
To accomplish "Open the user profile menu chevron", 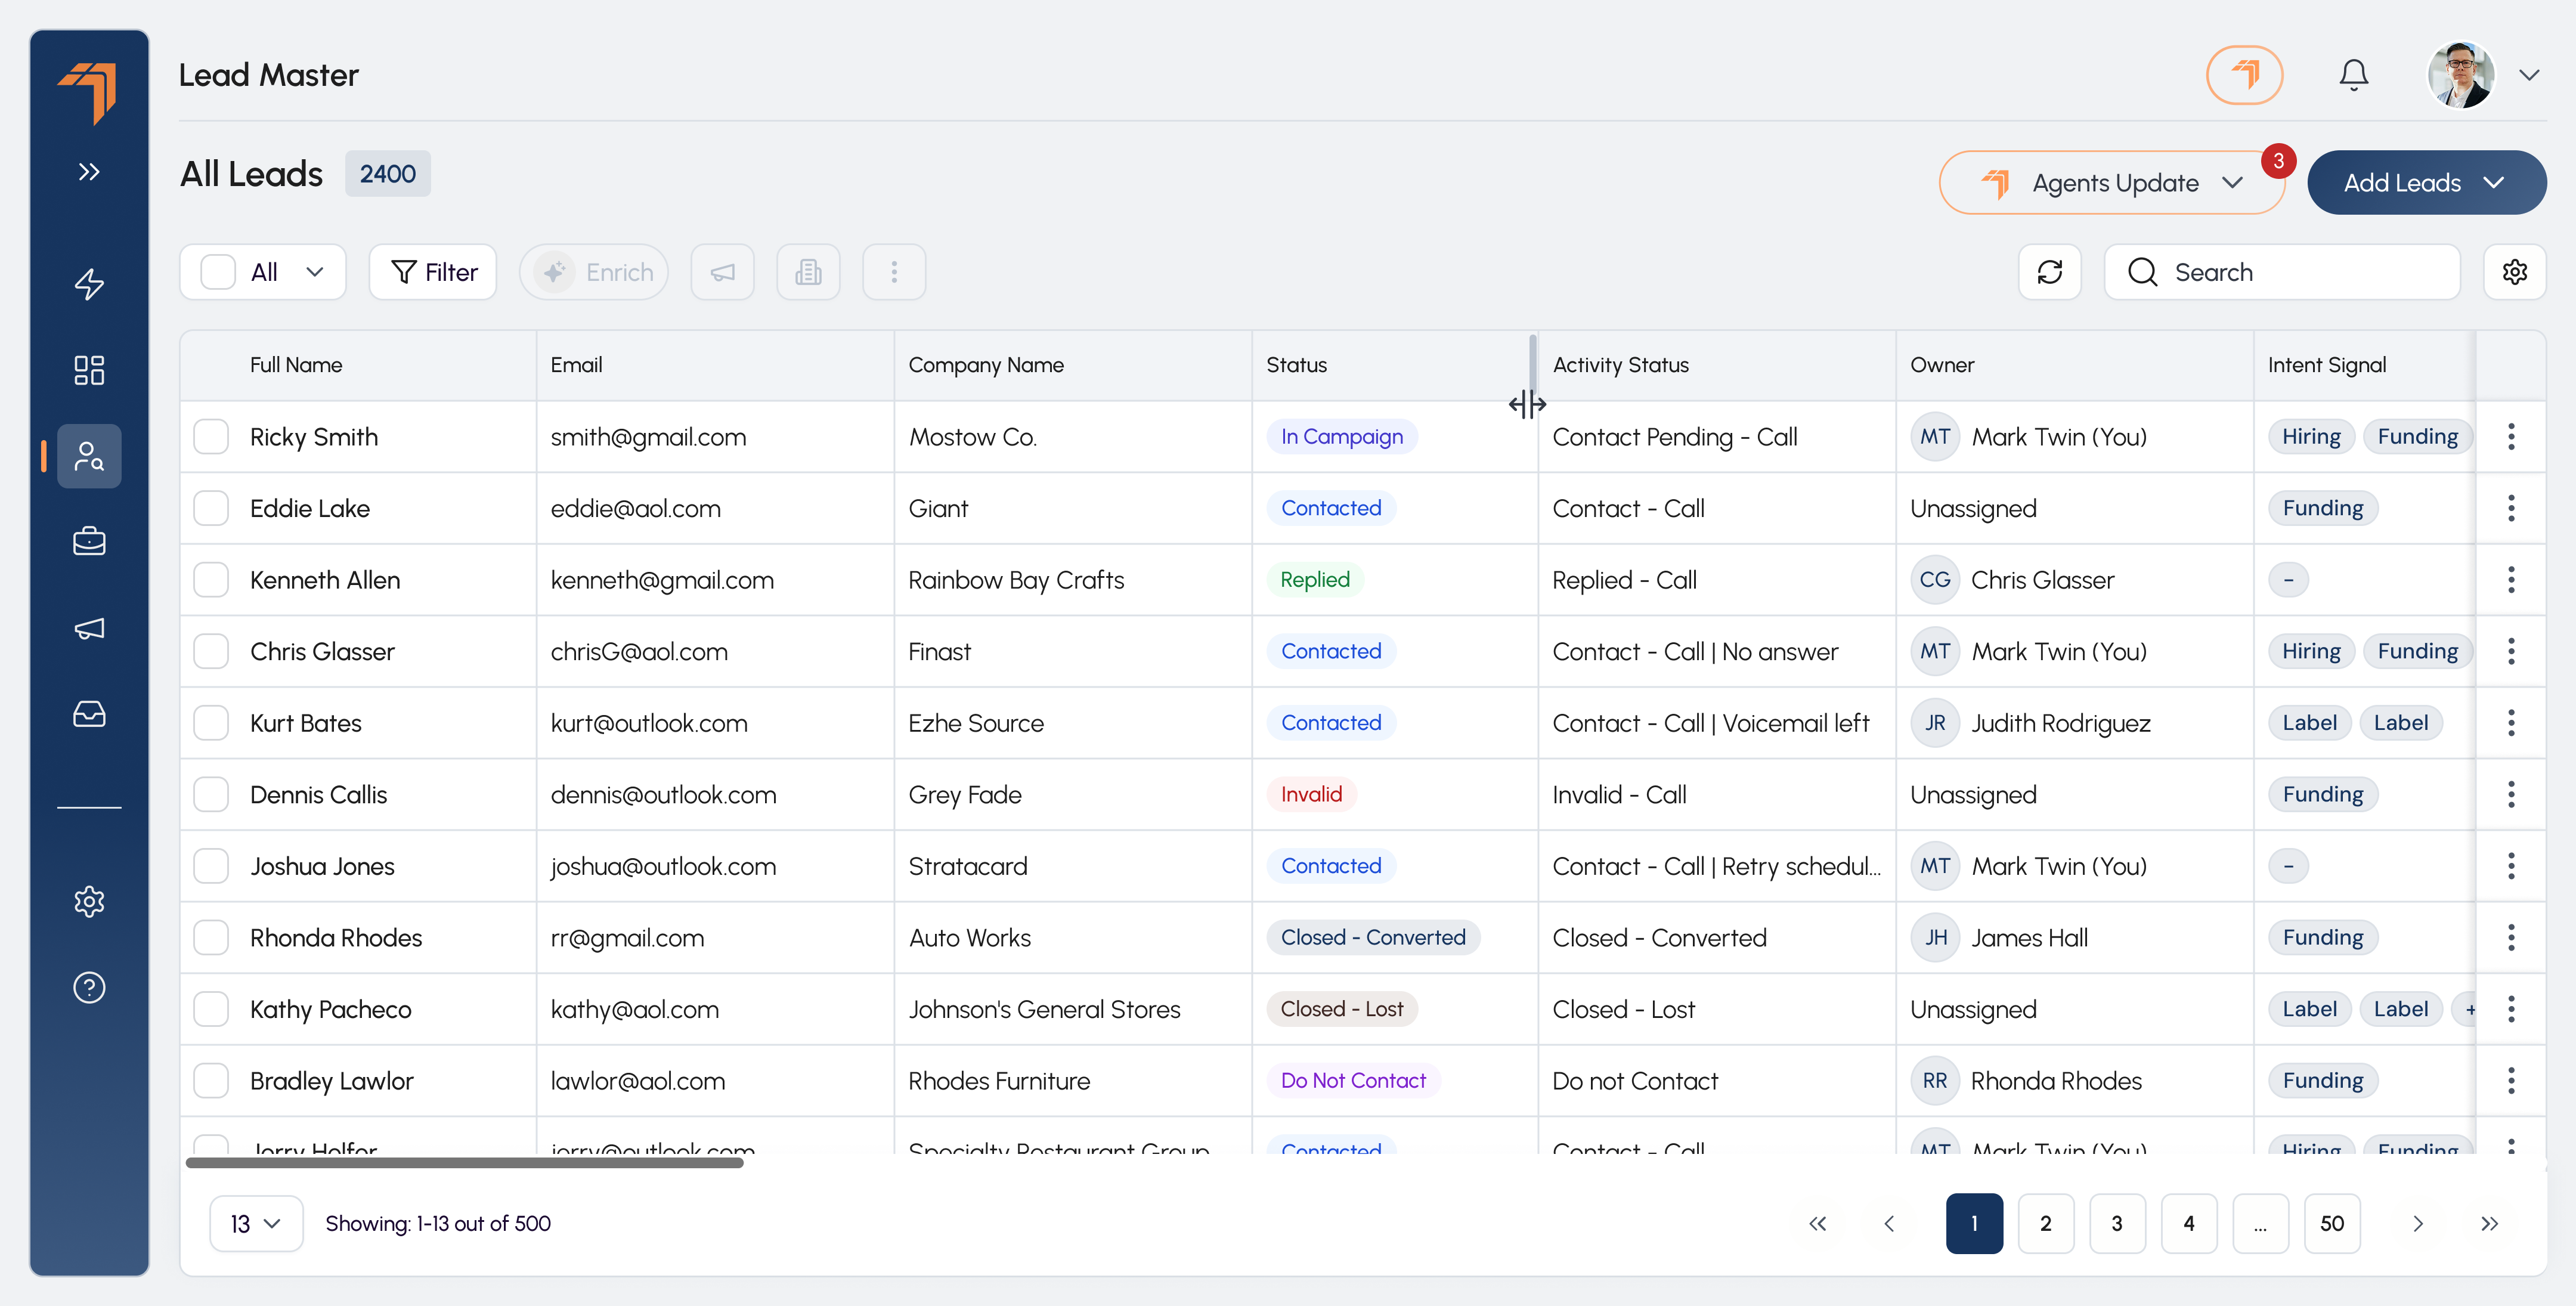I will pos(2529,75).
